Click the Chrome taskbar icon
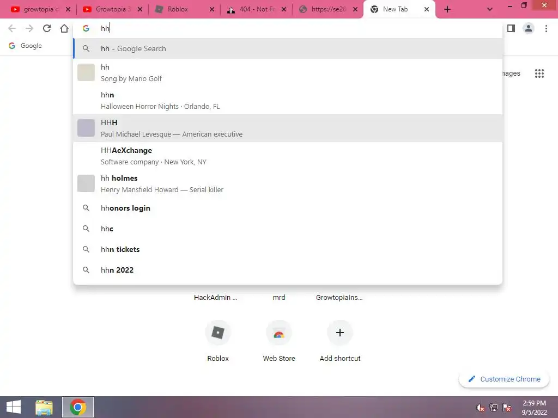The image size is (558, 418). (x=78, y=407)
